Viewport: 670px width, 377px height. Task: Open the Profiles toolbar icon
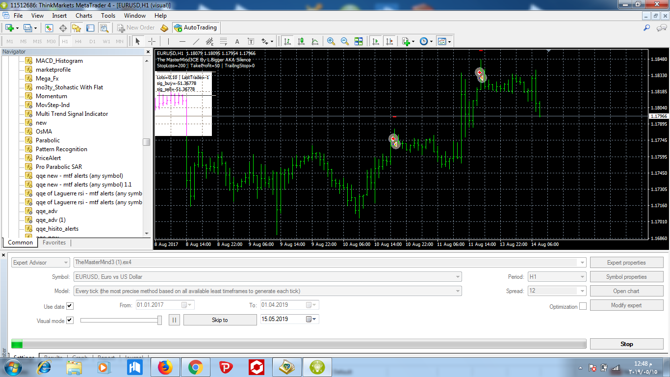click(x=28, y=27)
